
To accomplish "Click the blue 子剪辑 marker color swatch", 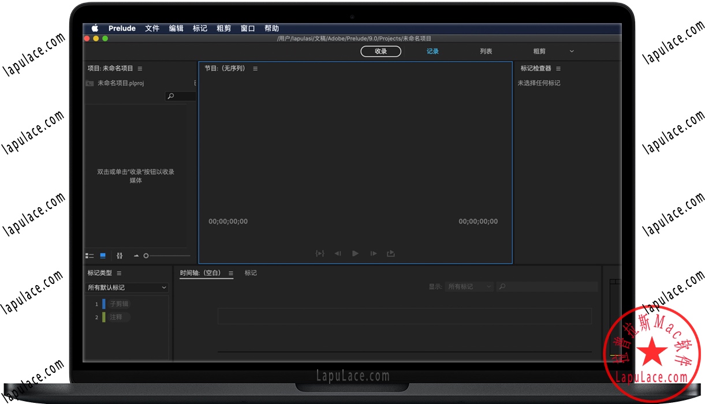I will pos(104,303).
